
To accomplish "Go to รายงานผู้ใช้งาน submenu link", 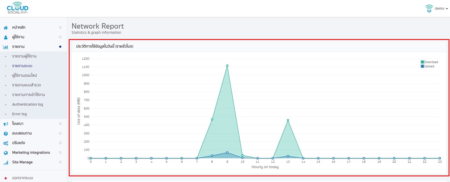I will tap(24, 56).
